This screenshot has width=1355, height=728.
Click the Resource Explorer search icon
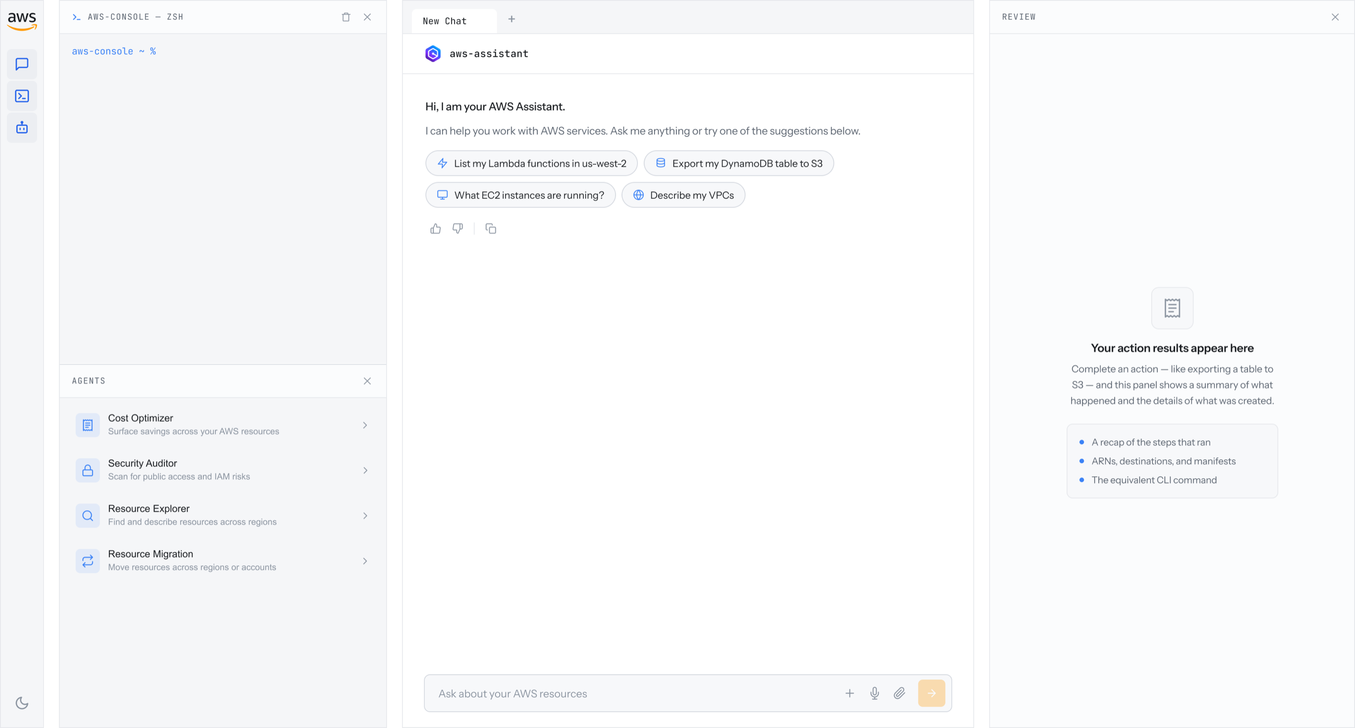[x=87, y=515]
